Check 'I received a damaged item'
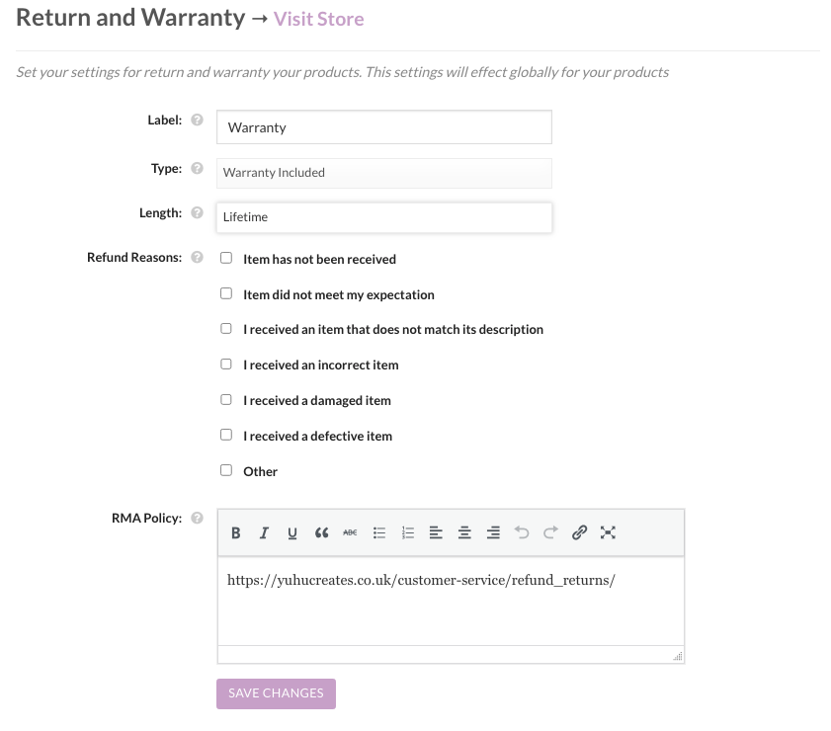The height and width of the screenshot is (731, 831). click(x=226, y=399)
